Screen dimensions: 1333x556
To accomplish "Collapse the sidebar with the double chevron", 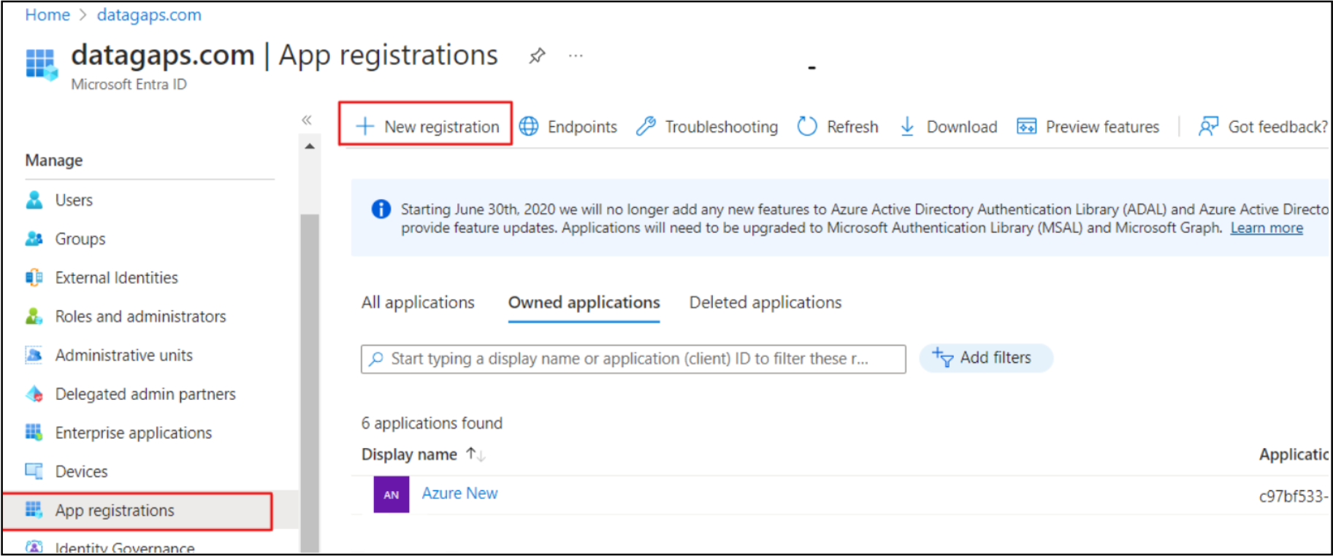I will [x=307, y=120].
